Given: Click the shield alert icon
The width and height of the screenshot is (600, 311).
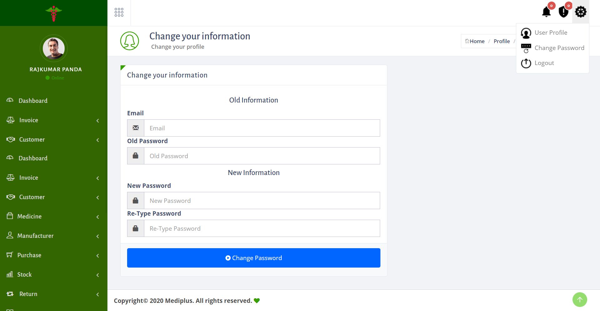Looking at the screenshot, I should tap(563, 12).
